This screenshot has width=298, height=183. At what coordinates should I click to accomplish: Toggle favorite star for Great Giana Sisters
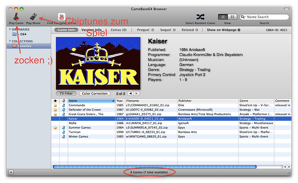[x=55, y=114]
